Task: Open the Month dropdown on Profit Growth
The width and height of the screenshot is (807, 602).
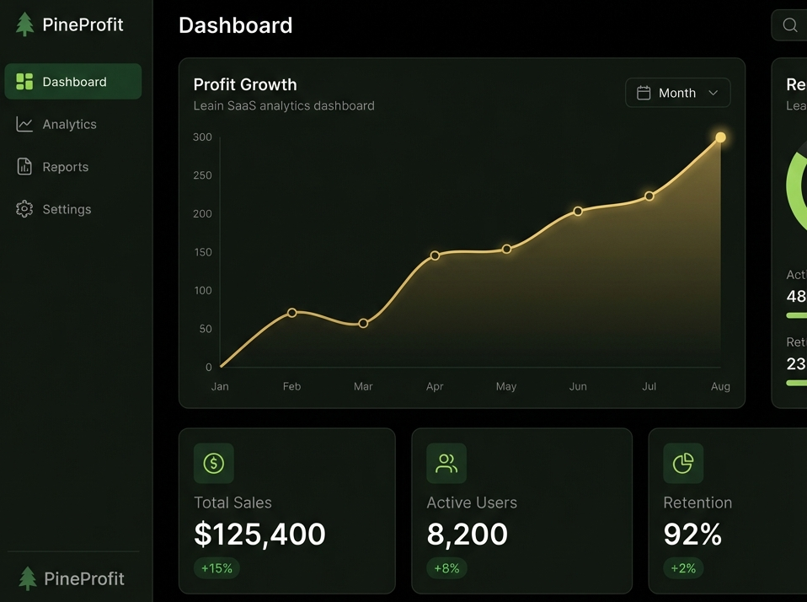Action: click(x=678, y=93)
